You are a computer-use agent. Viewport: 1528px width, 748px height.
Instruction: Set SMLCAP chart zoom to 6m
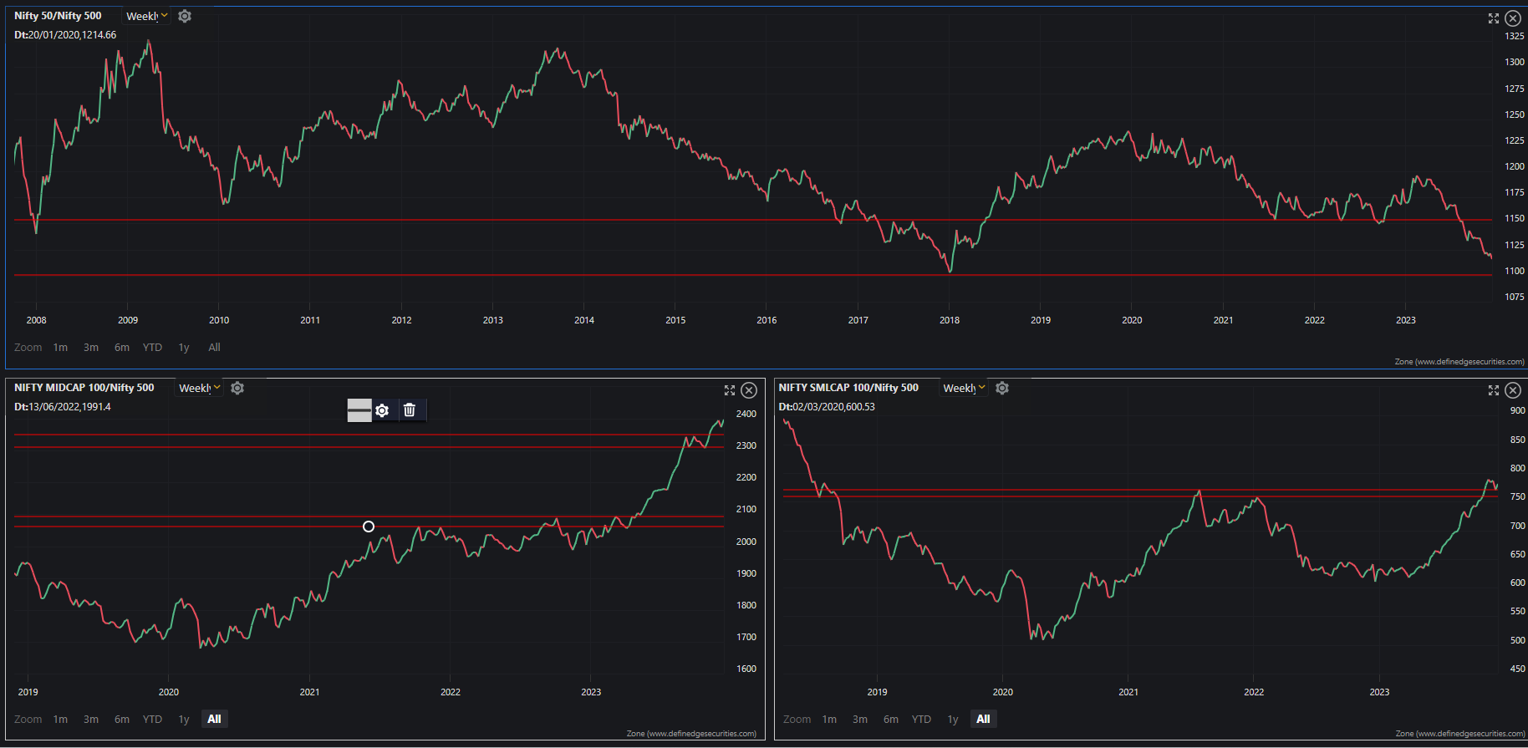coord(891,720)
